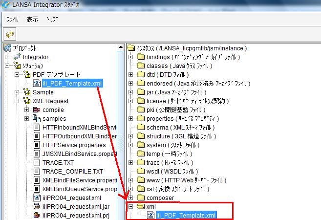Click the classes folder icon
Screen dimensions: 321x220
[141, 66]
